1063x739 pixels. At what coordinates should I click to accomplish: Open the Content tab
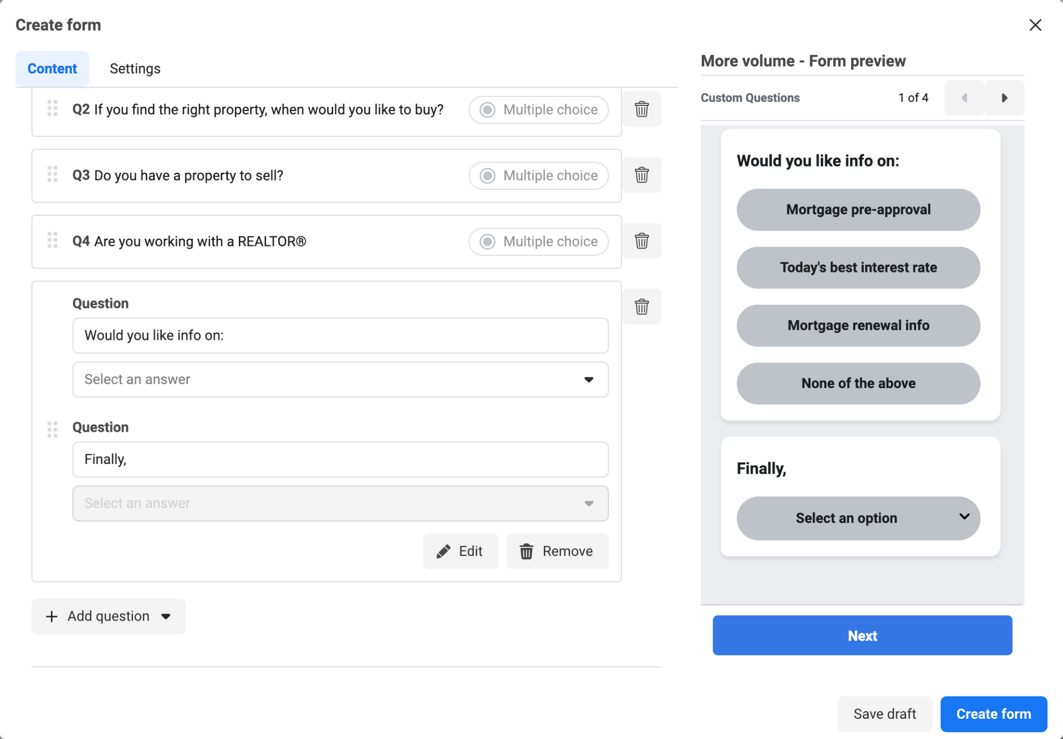click(52, 69)
